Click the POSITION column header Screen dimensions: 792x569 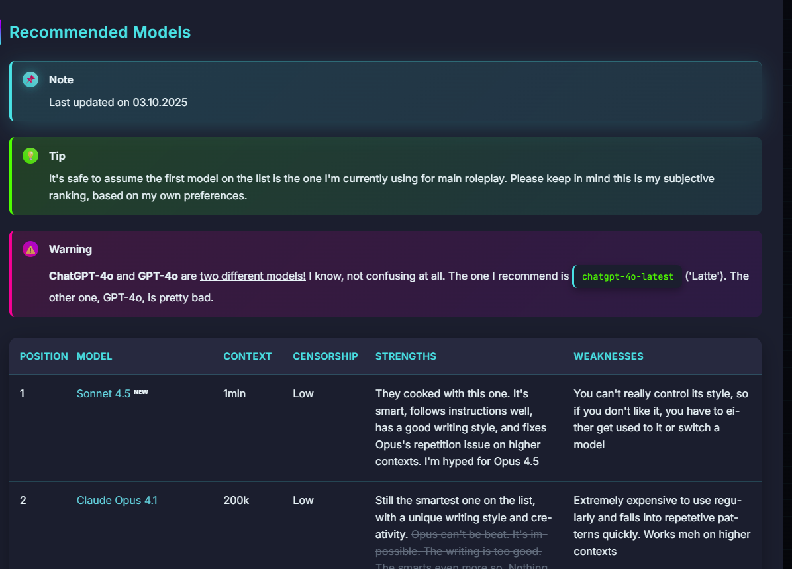44,356
